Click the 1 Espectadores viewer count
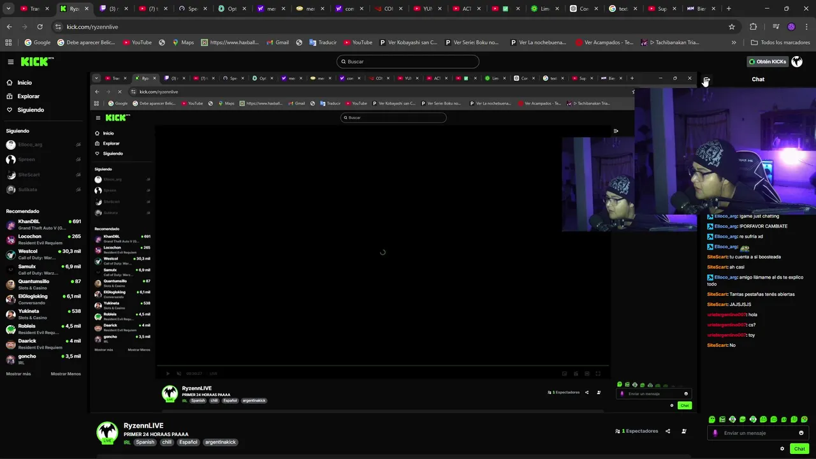This screenshot has width=816, height=459. 636,431
